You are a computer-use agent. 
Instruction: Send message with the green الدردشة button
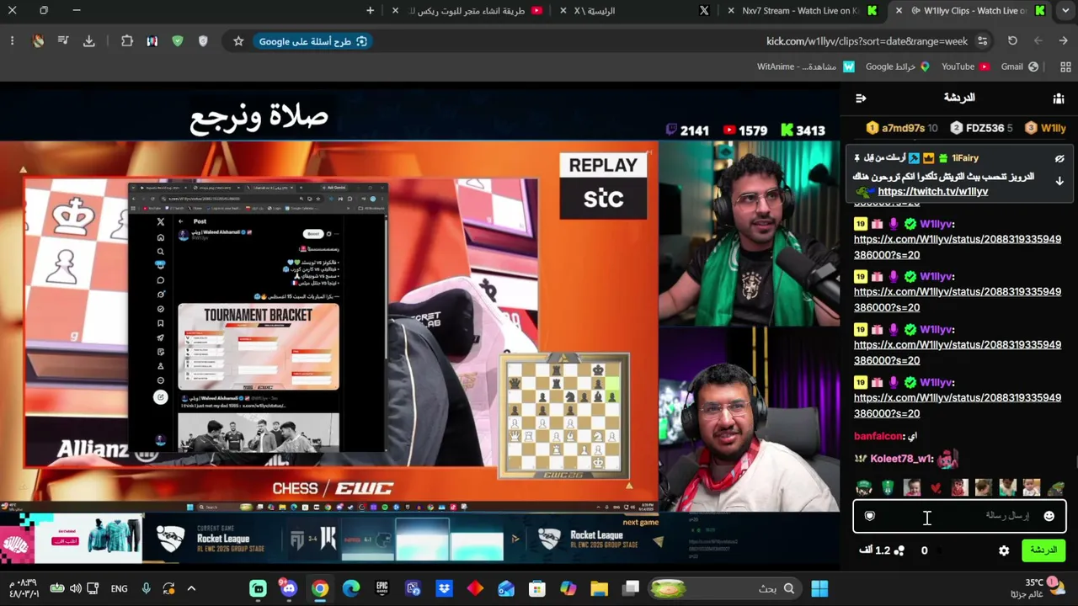pos(1043,550)
